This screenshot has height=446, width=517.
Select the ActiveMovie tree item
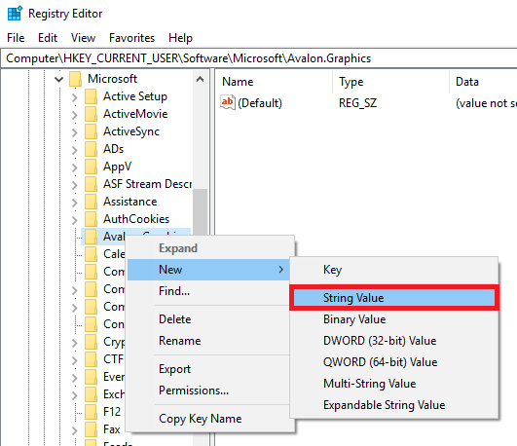pyautogui.click(x=135, y=114)
